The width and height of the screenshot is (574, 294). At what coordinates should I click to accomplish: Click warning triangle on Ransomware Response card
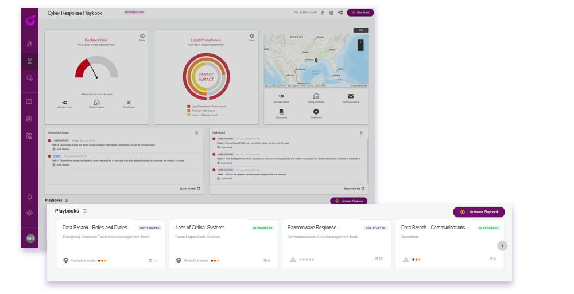tap(293, 260)
